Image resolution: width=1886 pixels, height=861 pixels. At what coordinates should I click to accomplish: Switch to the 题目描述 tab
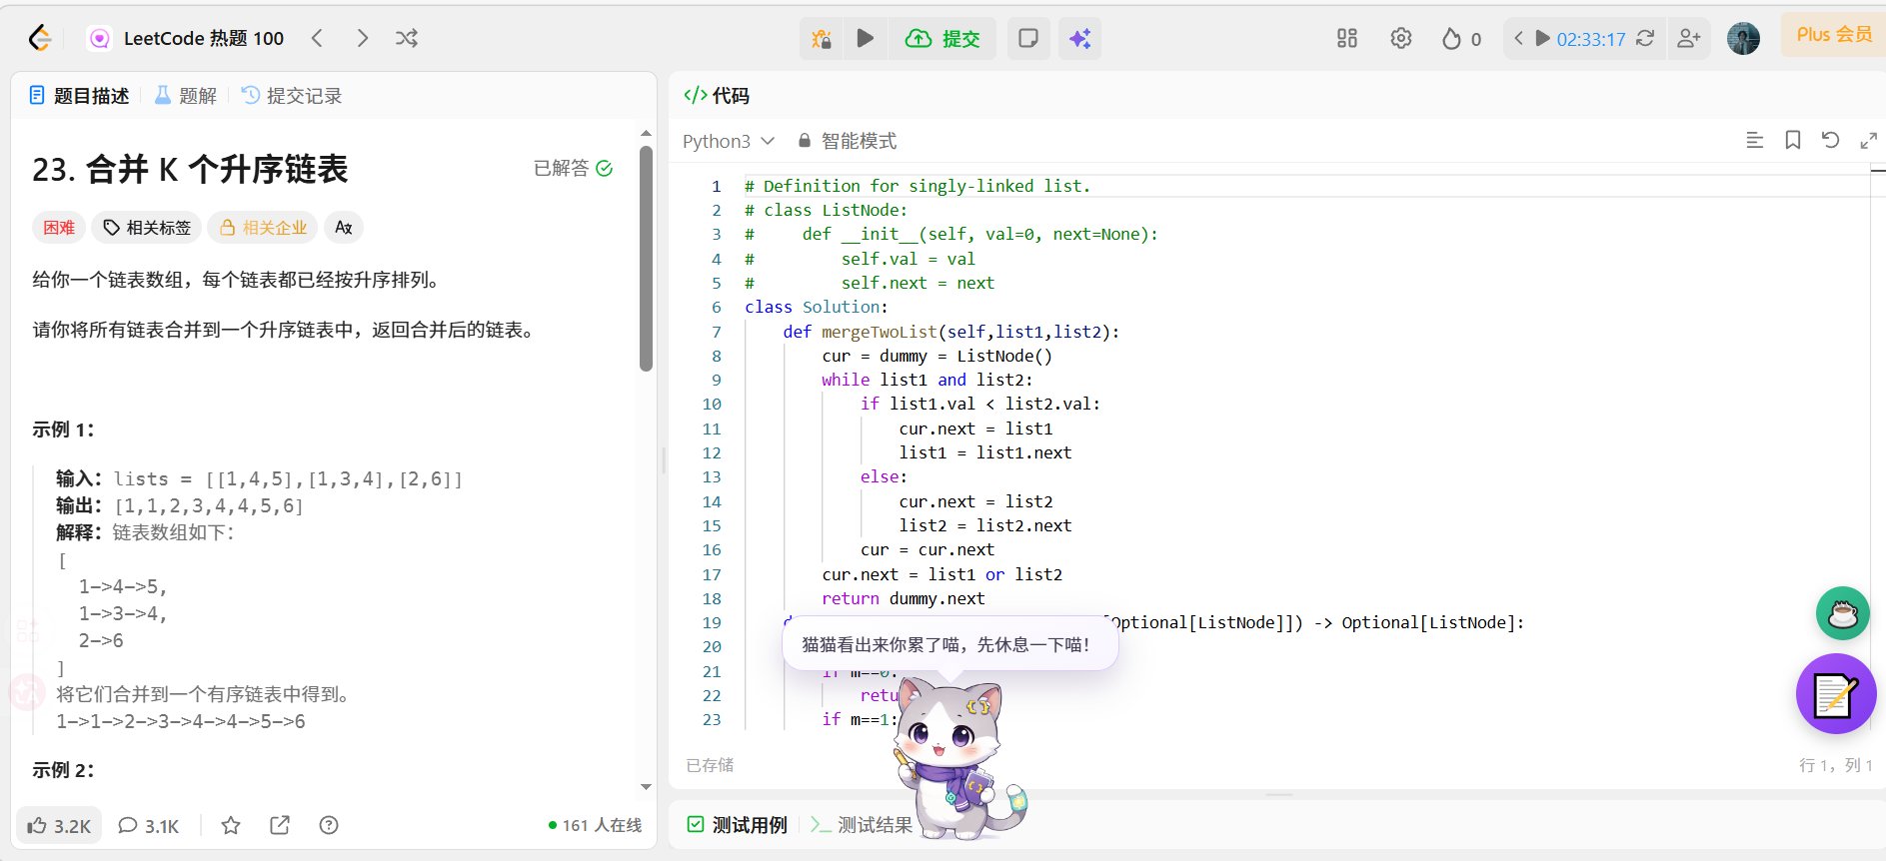(79, 96)
